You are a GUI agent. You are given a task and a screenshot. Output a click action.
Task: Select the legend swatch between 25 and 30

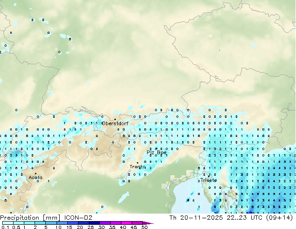click(94, 223)
